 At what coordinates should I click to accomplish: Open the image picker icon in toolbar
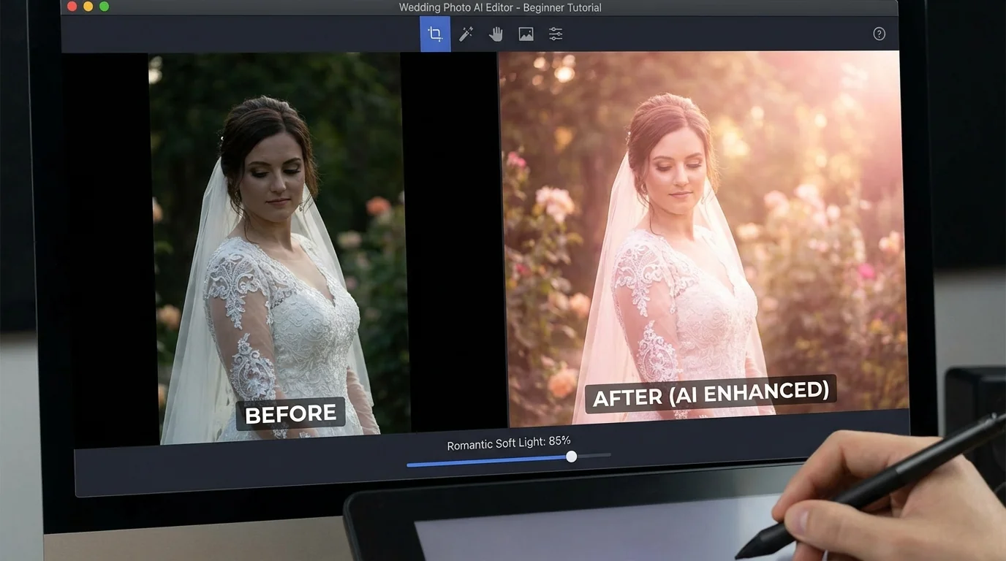coord(526,34)
